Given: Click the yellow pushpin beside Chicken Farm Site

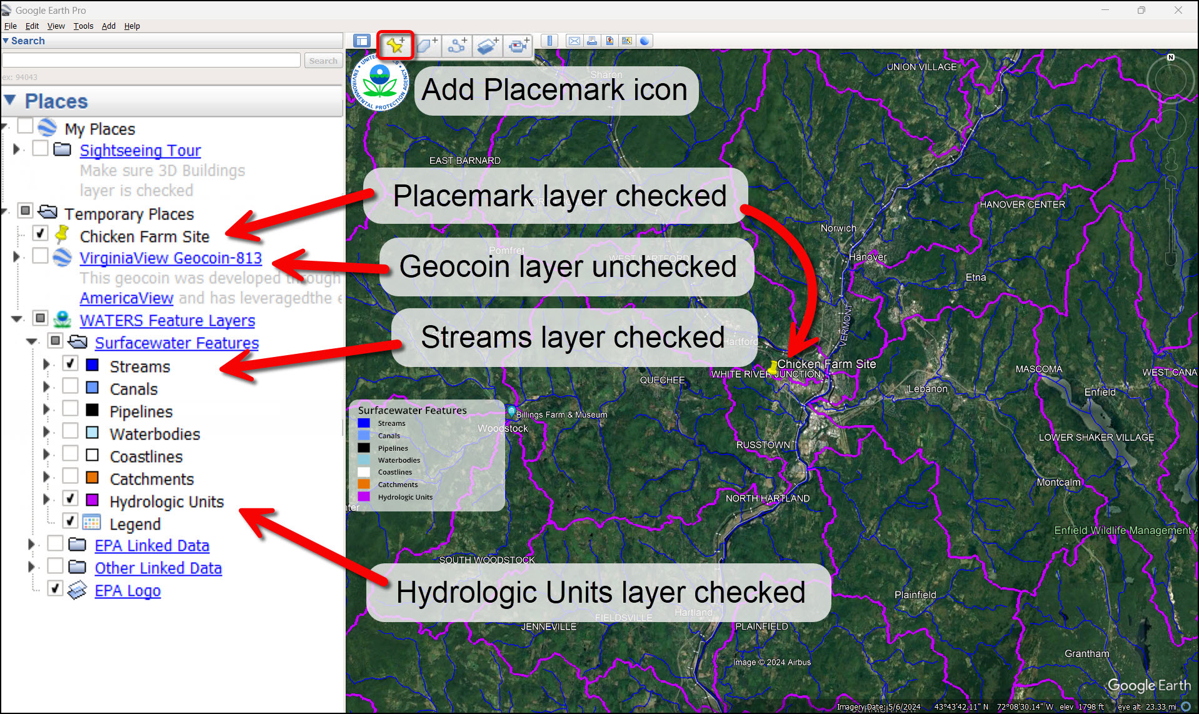Looking at the screenshot, I should click(x=61, y=234).
